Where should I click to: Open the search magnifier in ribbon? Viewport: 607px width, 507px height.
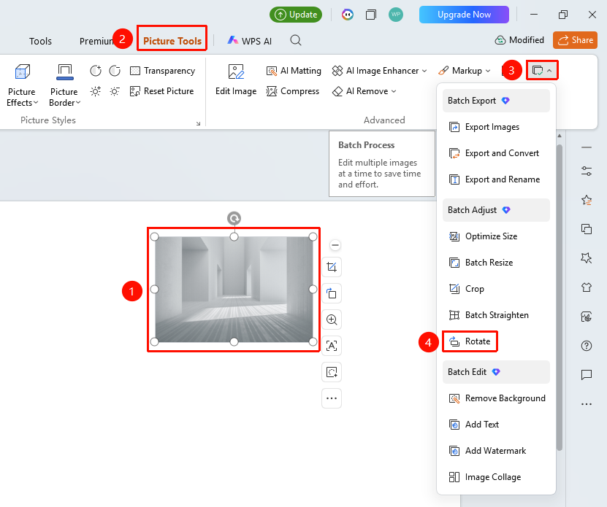click(x=296, y=40)
